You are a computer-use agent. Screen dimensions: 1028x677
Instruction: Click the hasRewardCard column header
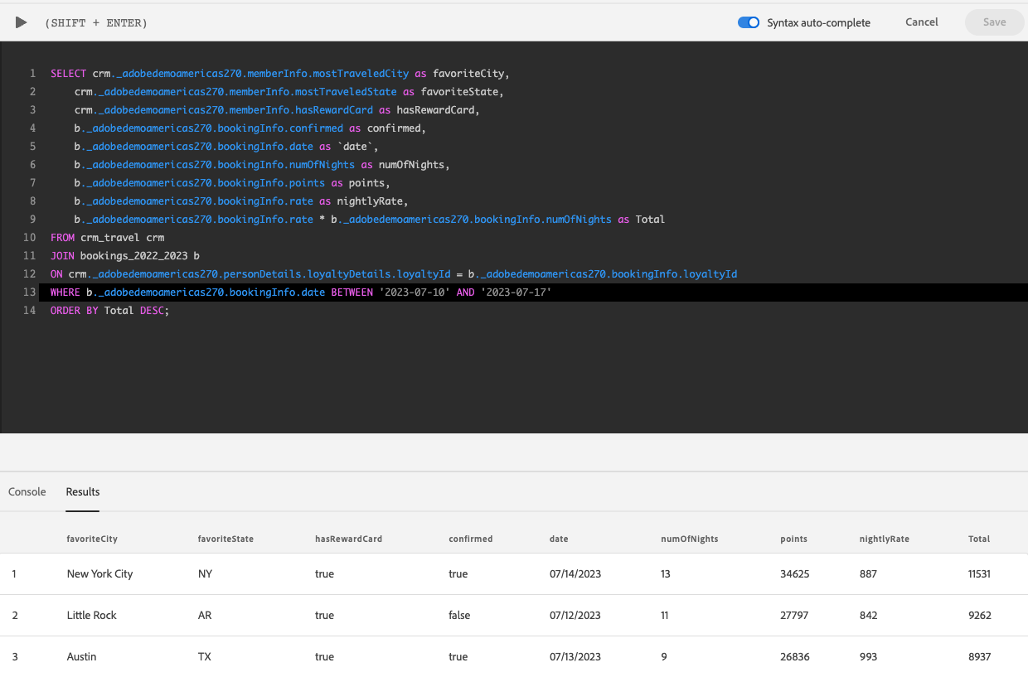(x=348, y=539)
